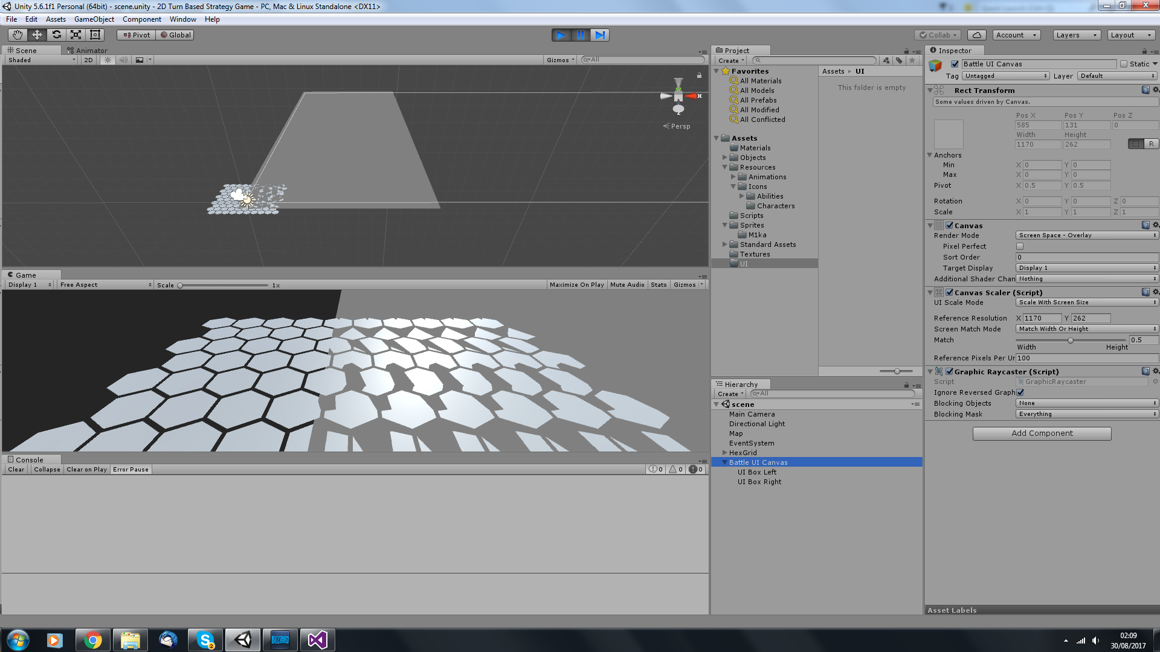This screenshot has height=652, width=1160.
Task: Uncheck Ignore Reversed Graphics
Action: point(1020,392)
